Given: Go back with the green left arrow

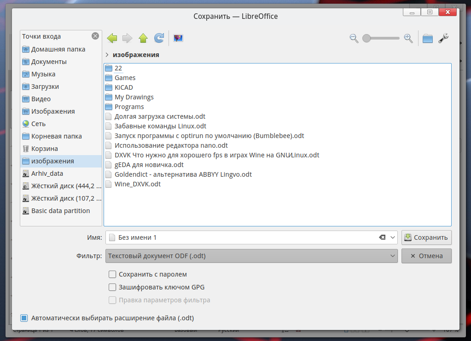Looking at the screenshot, I should (112, 38).
